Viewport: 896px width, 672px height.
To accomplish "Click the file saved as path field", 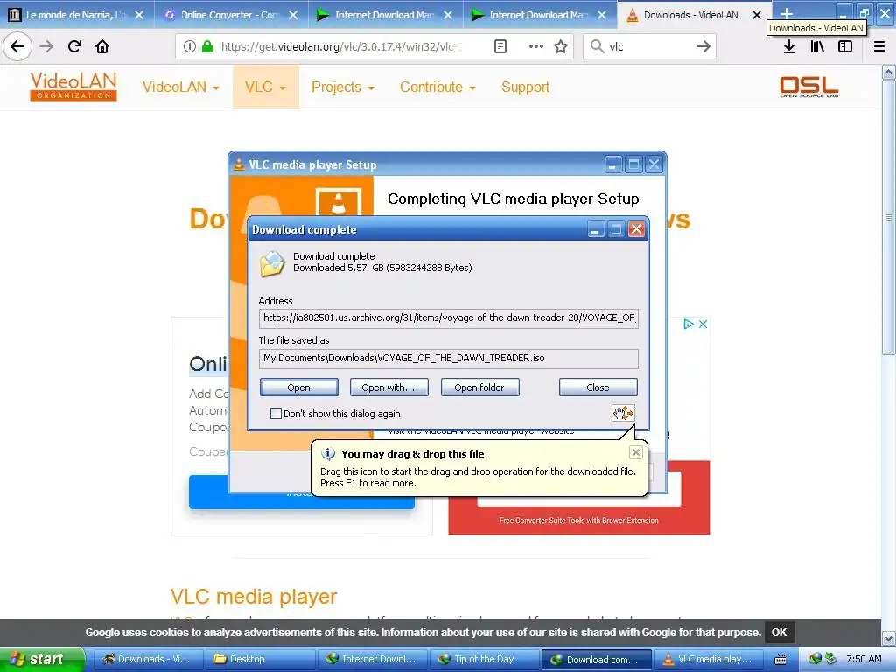I will [x=449, y=358].
